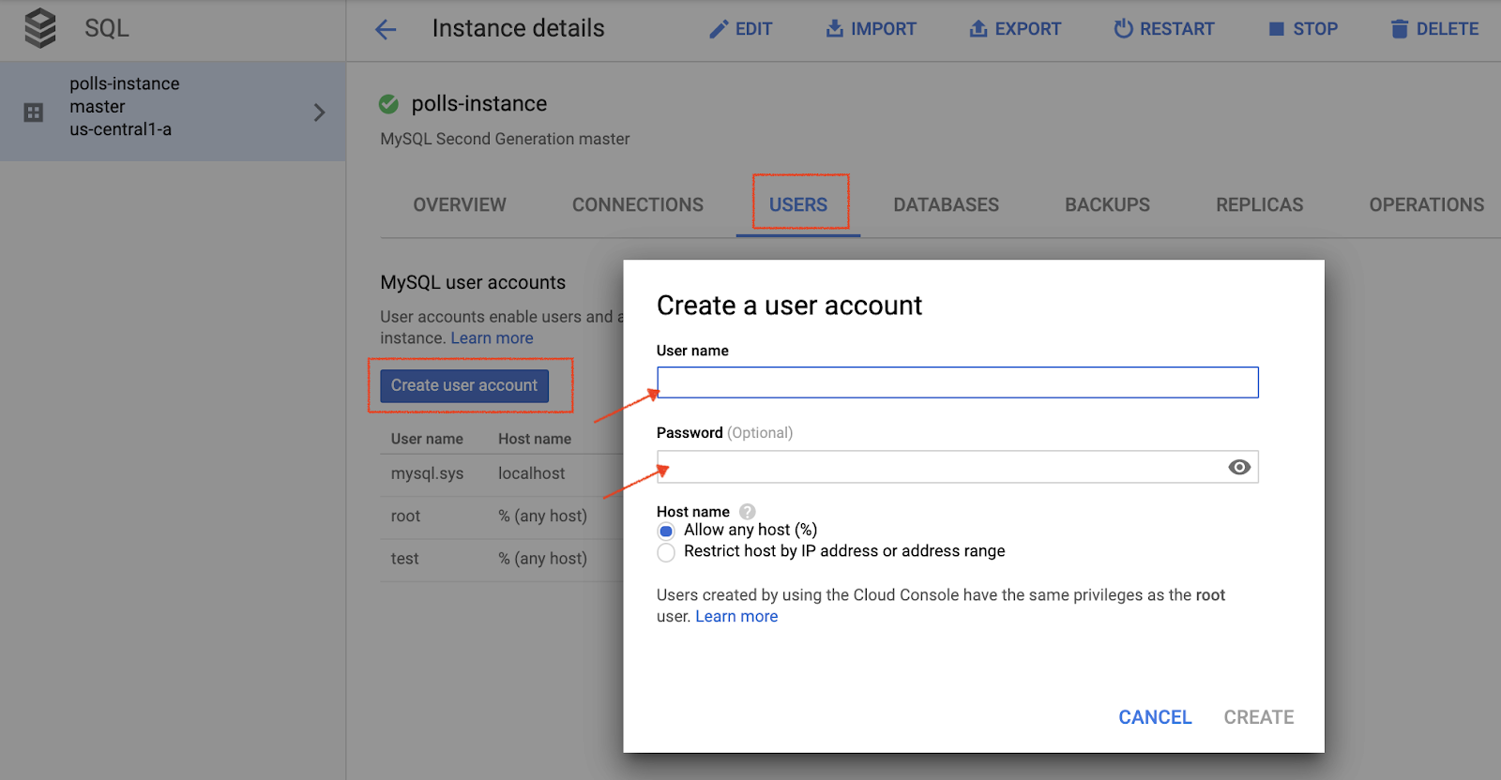Go to the BACKUPS tab
Screen dimensions: 1501x780
click(1107, 204)
